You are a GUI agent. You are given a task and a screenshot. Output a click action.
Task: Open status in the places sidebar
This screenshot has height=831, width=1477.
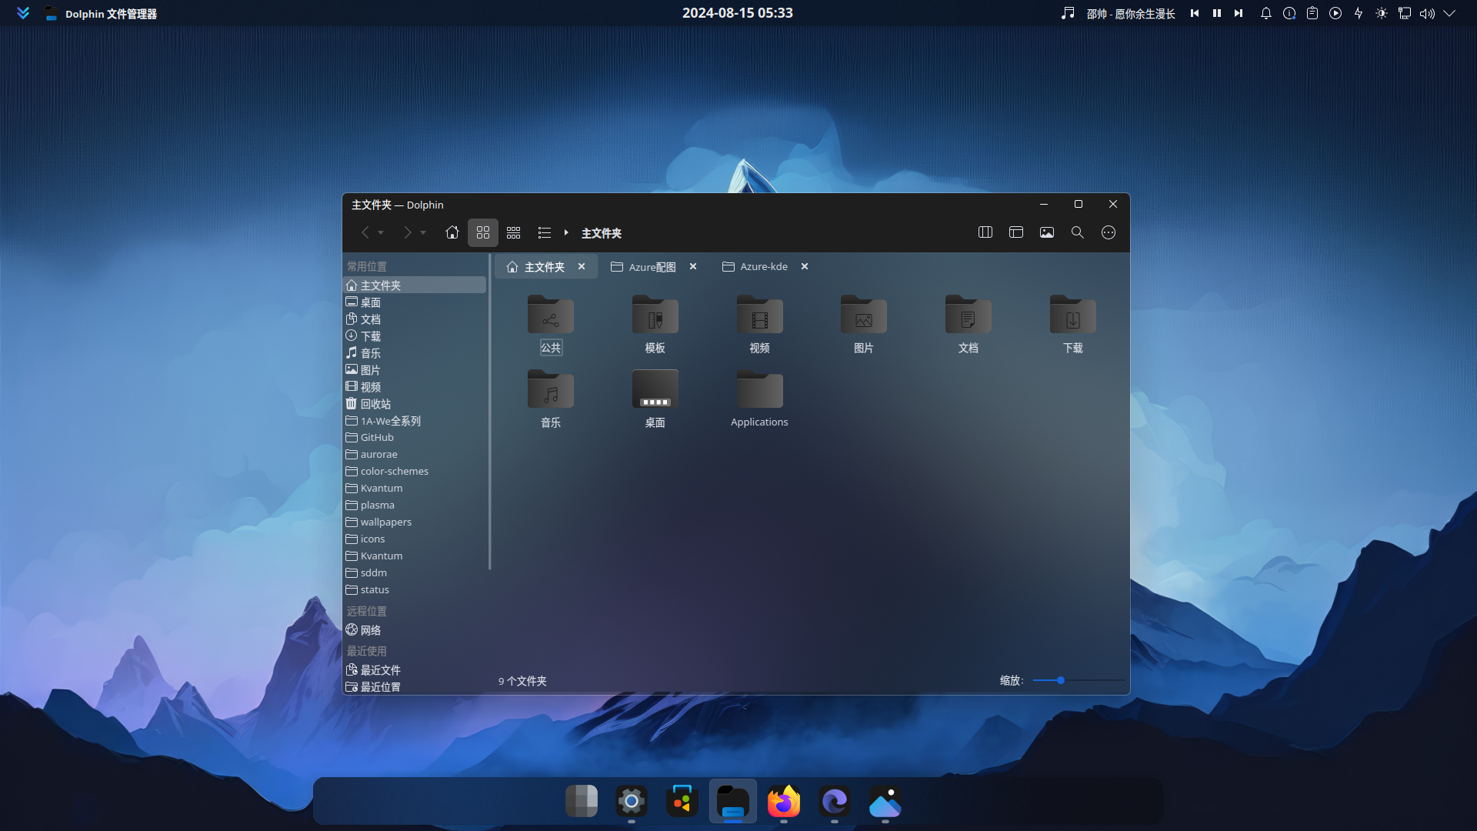pyautogui.click(x=415, y=590)
